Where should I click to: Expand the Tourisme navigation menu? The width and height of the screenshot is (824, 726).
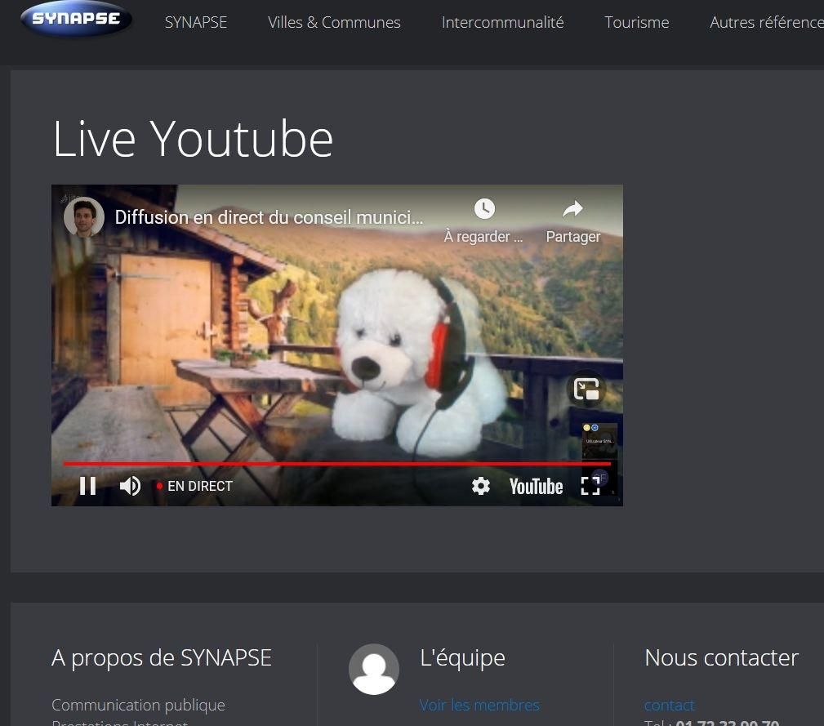(636, 23)
